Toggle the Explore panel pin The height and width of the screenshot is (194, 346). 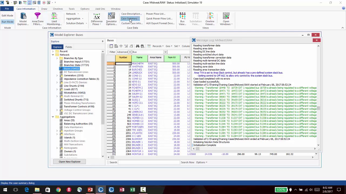pyautogui.click(x=102, y=41)
